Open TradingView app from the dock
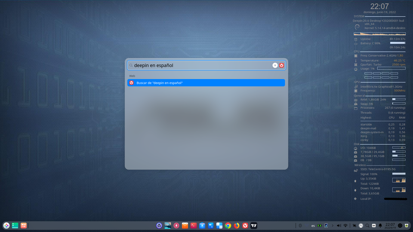 254,226
